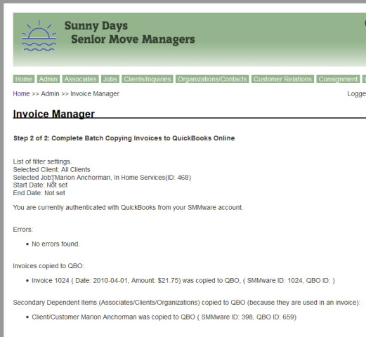Click the Sunny Days sun logo icon
366x337 pixels.
39,36
